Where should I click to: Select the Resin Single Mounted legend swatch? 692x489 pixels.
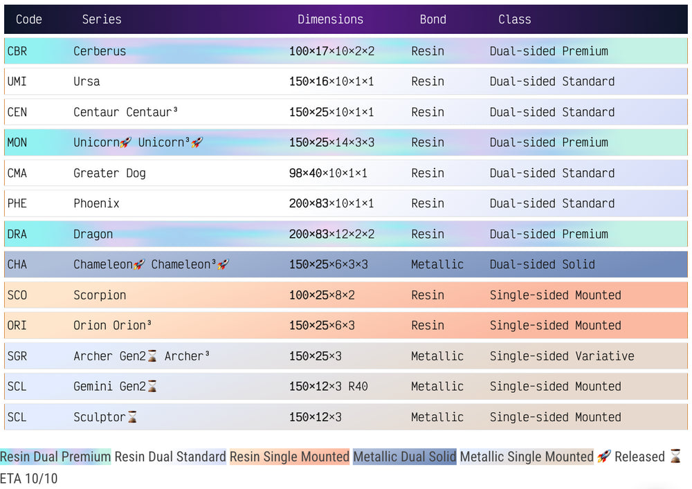[x=289, y=456]
